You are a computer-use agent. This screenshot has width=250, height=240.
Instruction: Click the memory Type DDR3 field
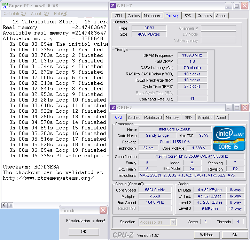coord(149,28)
